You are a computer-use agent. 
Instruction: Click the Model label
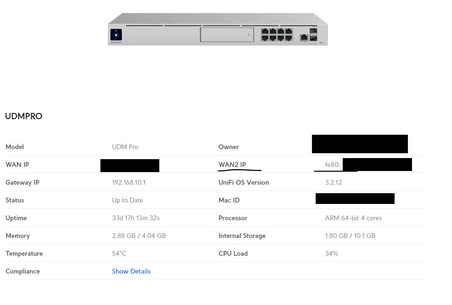[15, 147]
